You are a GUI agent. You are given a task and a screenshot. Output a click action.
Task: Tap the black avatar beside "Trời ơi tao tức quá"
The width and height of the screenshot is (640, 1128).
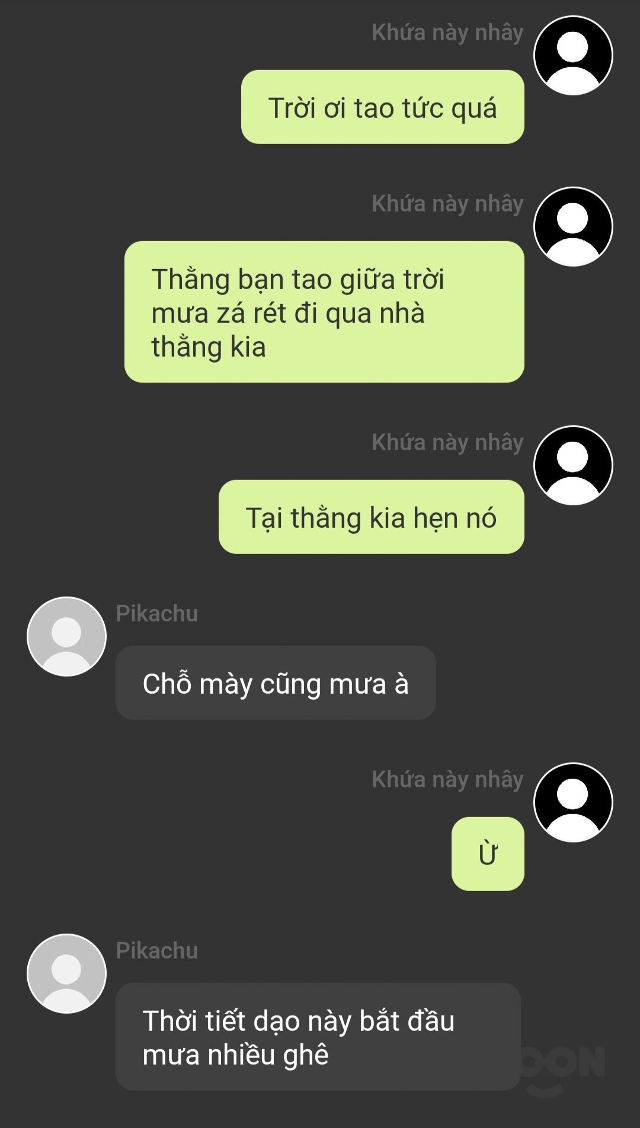573,55
